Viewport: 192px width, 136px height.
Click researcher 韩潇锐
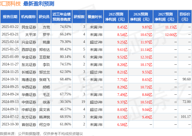(45, 117)
